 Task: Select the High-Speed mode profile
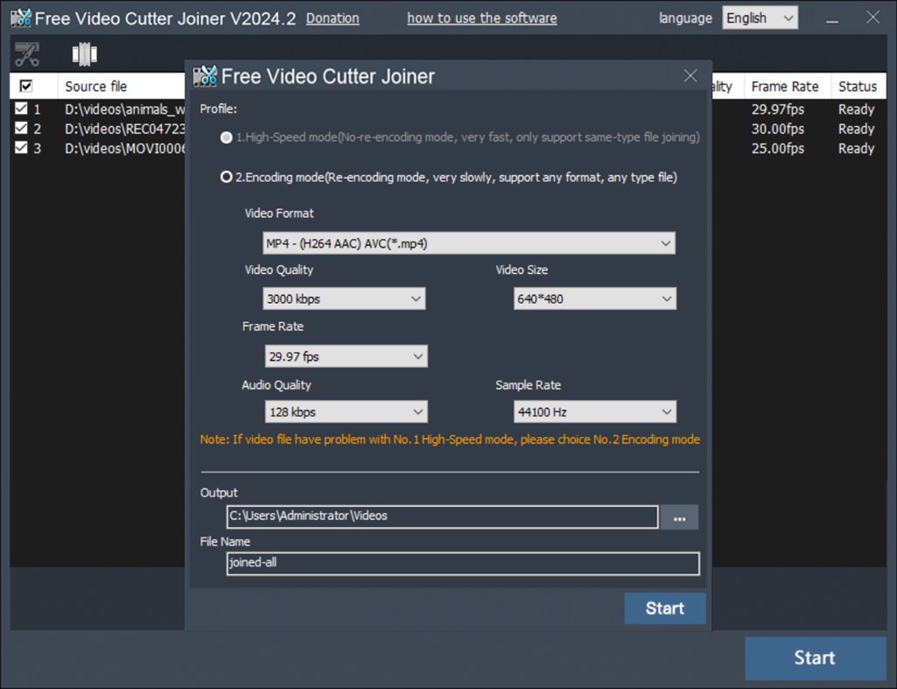pos(226,137)
